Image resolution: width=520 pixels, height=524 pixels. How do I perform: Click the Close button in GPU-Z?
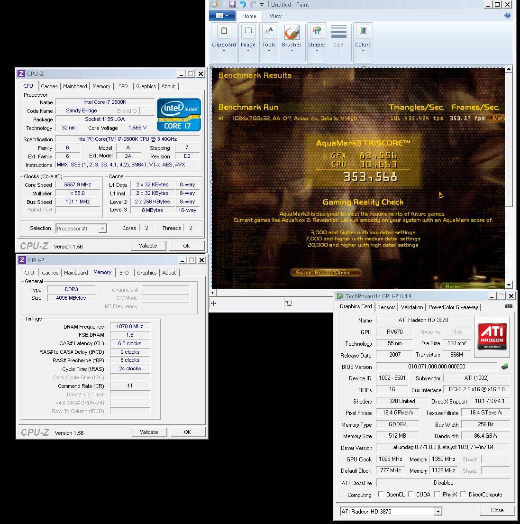point(497,510)
